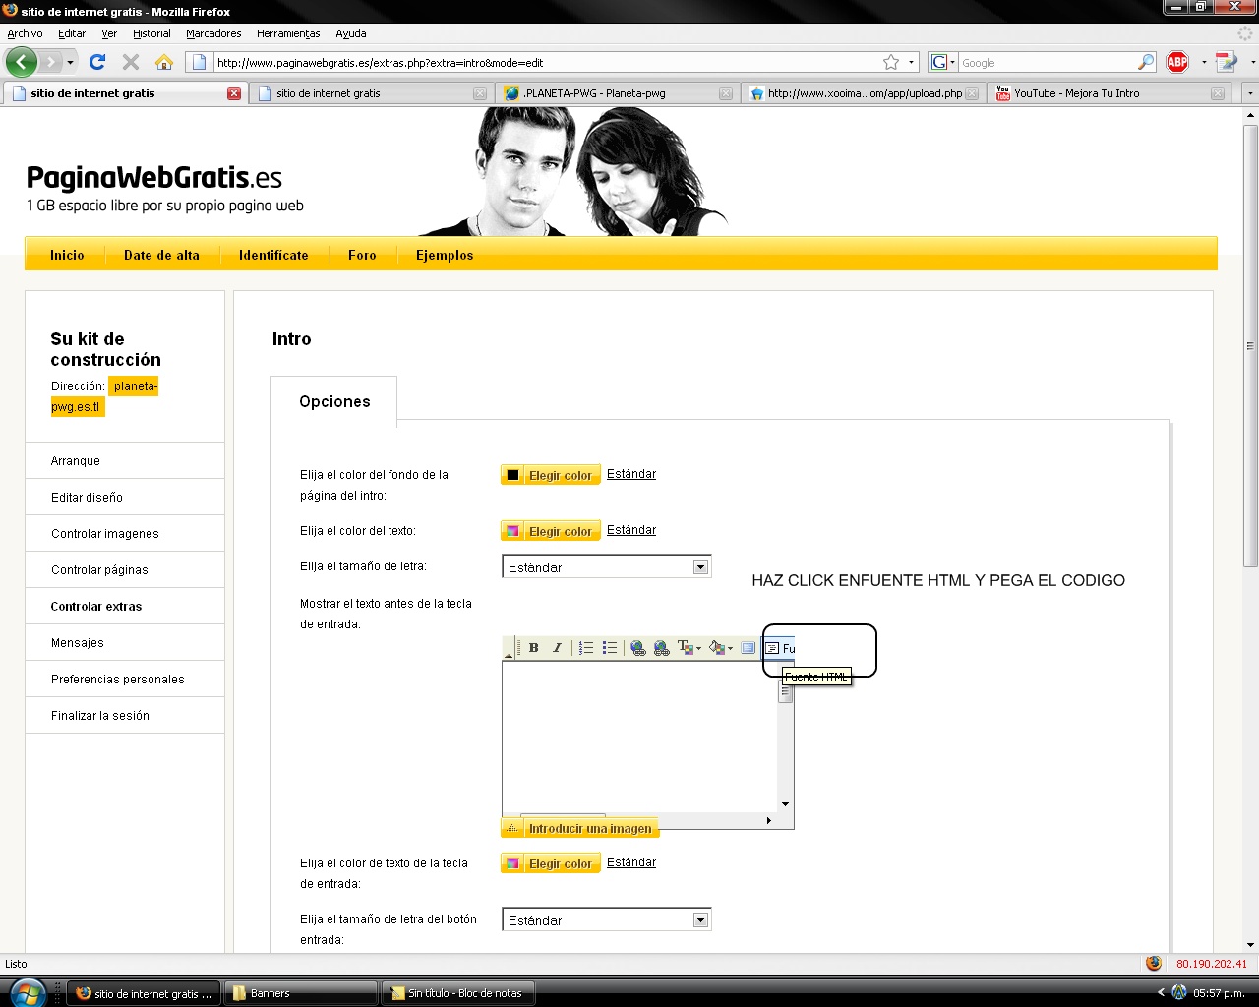
Task: Click the Forward navigation arrow
Action: (51, 62)
